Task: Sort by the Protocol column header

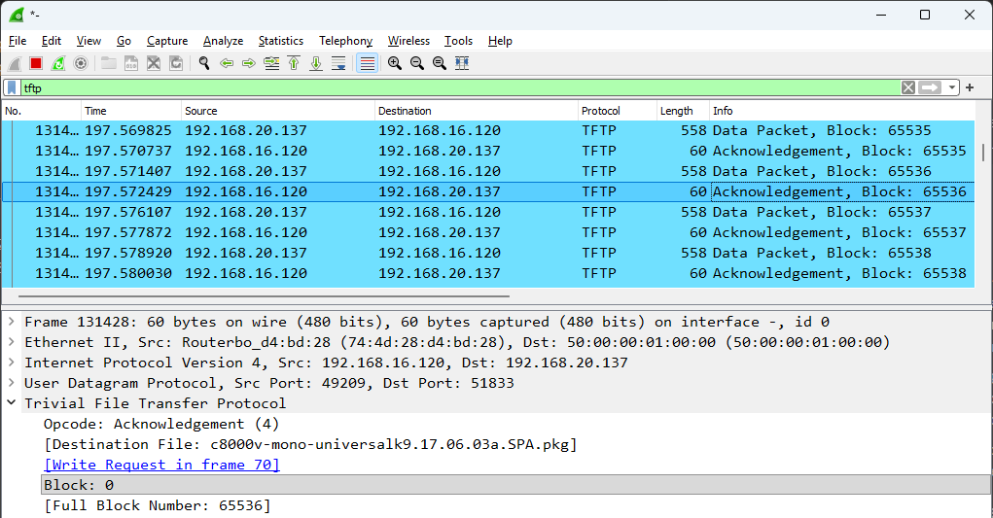Action: point(619,111)
